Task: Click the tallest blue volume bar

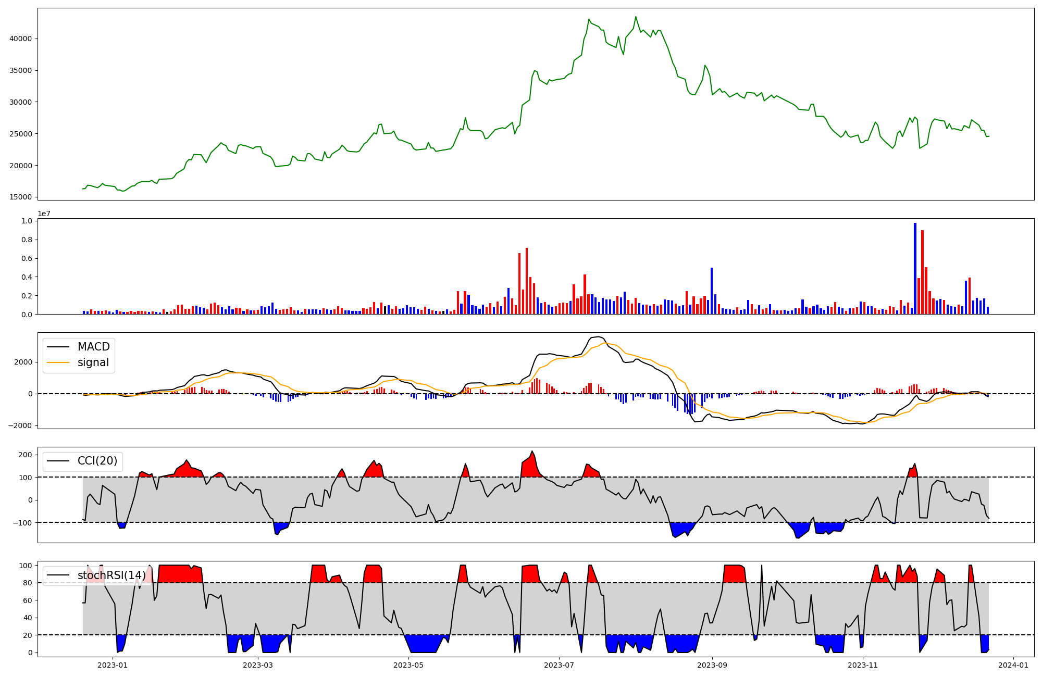Action: (x=915, y=268)
